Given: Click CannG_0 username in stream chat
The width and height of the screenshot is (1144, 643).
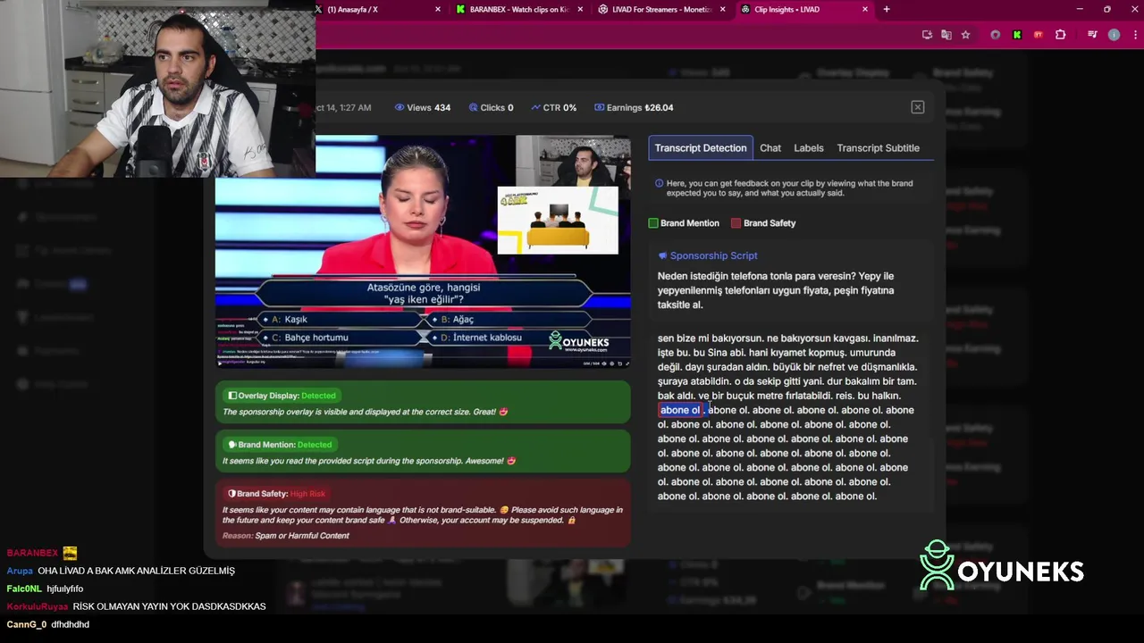Looking at the screenshot, I should coord(26,625).
